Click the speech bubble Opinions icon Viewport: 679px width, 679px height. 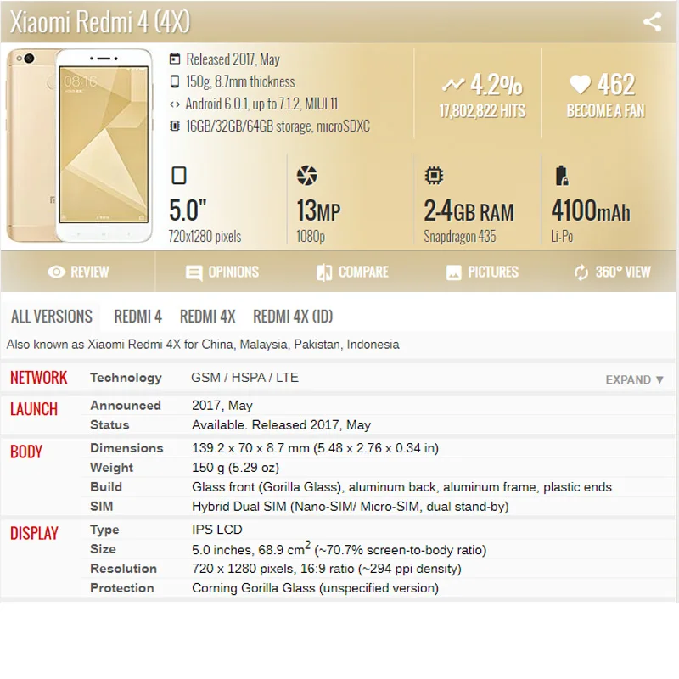click(194, 272)
